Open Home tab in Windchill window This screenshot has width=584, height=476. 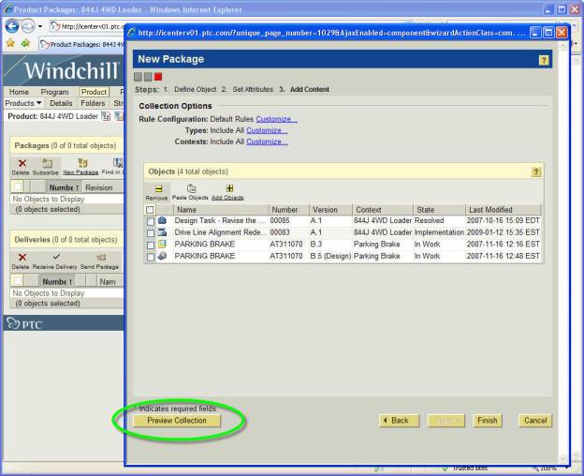(19, 92)
